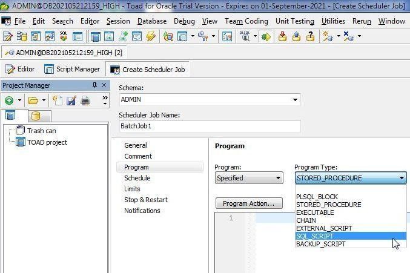Click the flask window toolbar icon
Image resolution: width=410 pixels, height=273 pixels.
pyautogui.click(x=109, y=36)
